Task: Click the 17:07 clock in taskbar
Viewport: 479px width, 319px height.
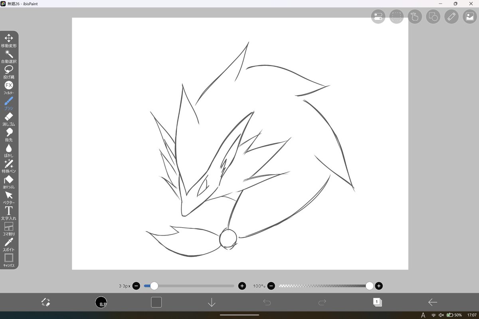Action: 472,315
